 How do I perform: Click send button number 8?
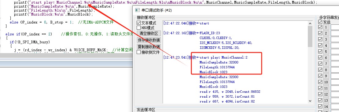click(x=326, y=70)
